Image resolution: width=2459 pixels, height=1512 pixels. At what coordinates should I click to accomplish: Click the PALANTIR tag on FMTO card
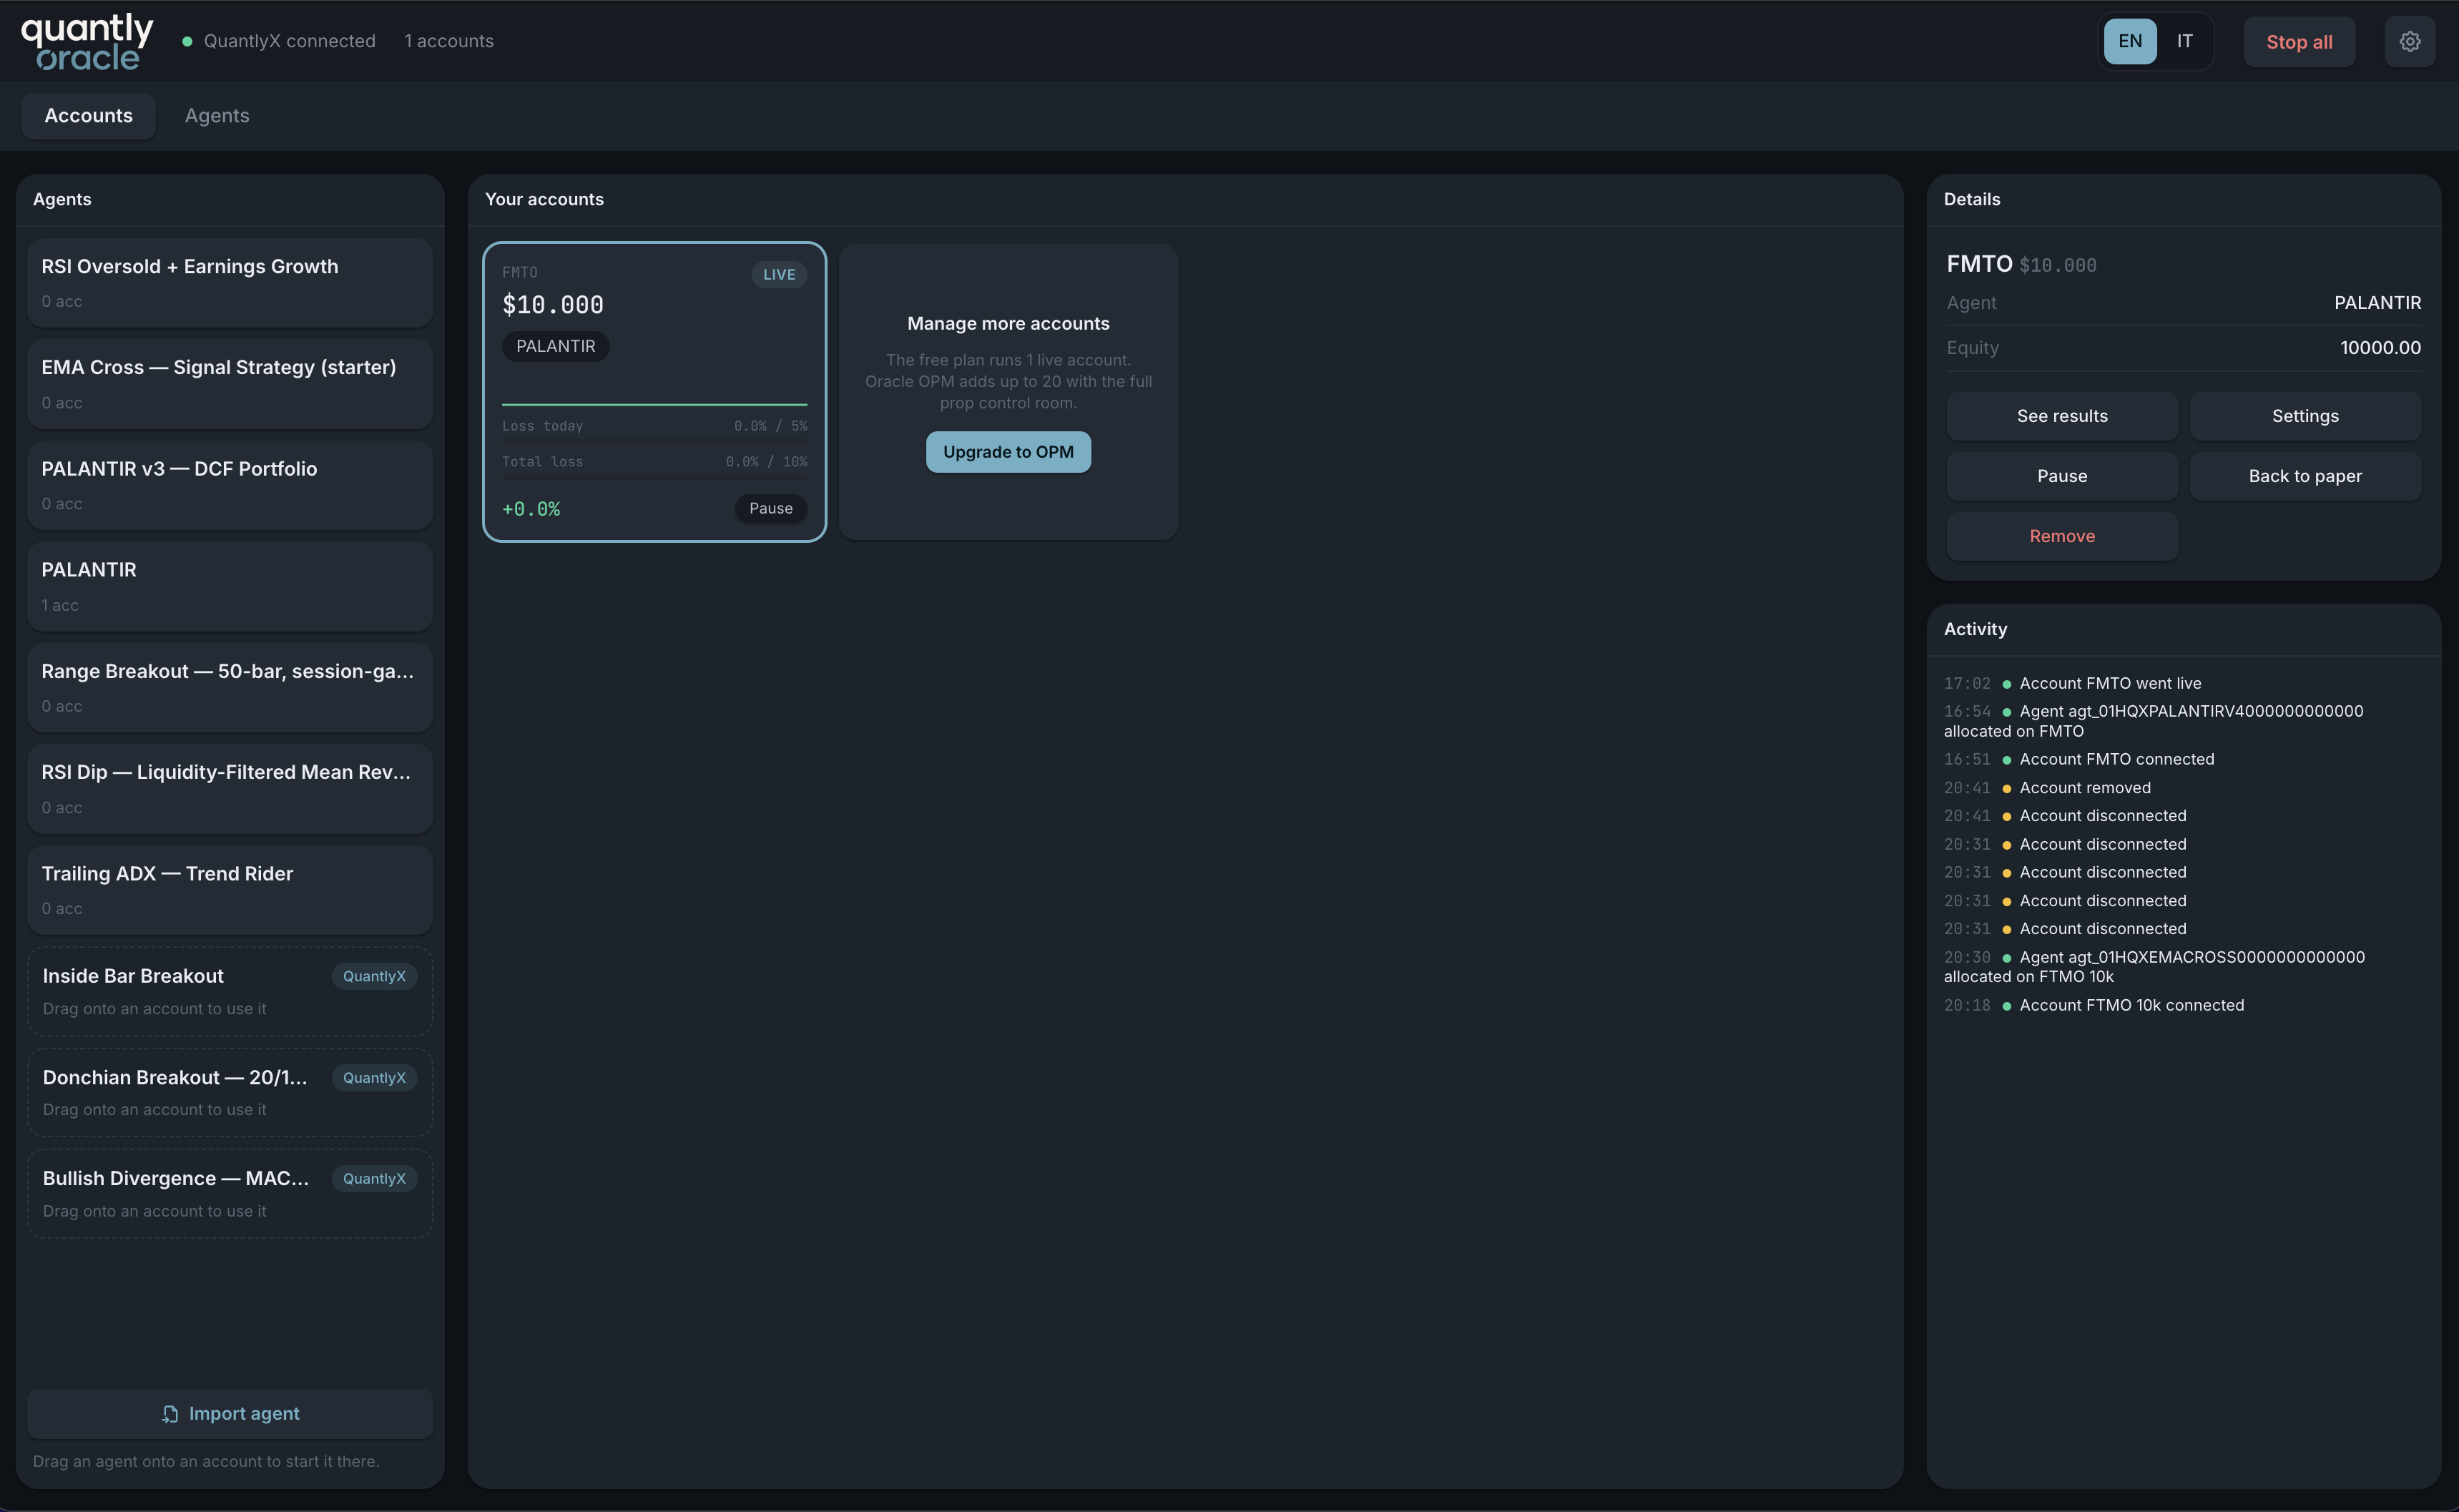pyautogui.click(x=556, y=346)
